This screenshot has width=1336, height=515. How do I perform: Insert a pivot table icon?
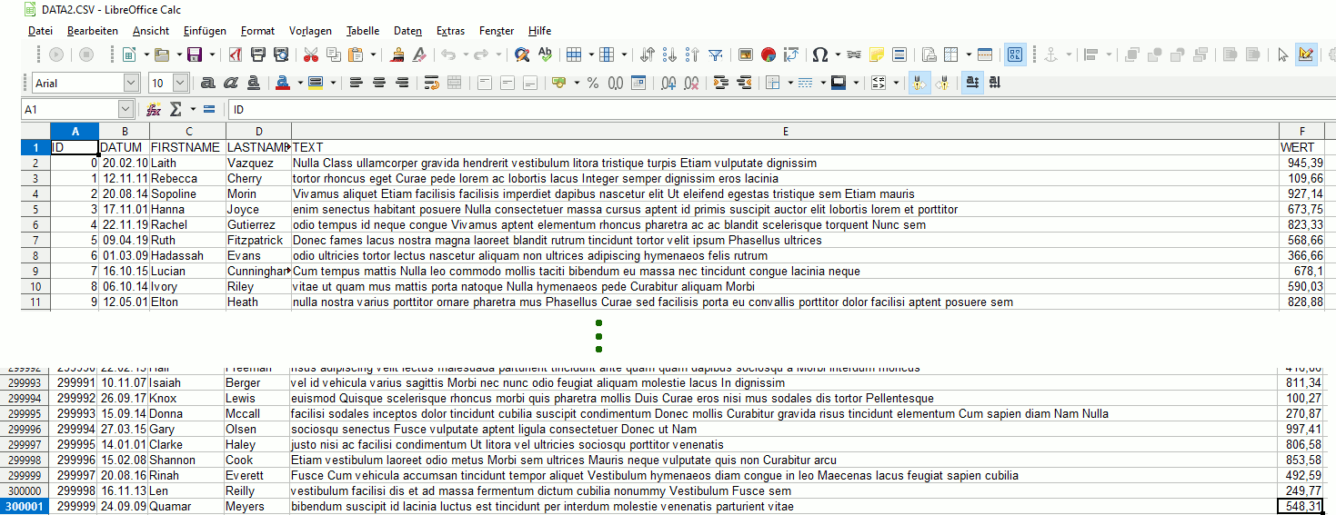791,54
